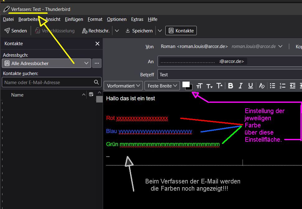Apply bulleted list formatting
Screen dimensions: 302x209
[272, 86]
